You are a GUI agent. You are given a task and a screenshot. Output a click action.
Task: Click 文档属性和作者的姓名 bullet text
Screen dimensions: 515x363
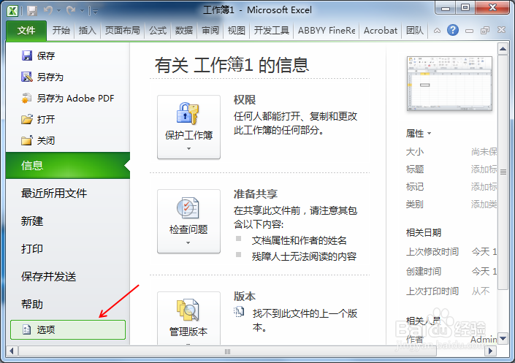[x=300, y=240]
